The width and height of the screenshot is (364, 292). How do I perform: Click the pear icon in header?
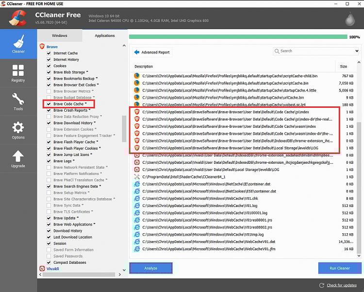350,19
